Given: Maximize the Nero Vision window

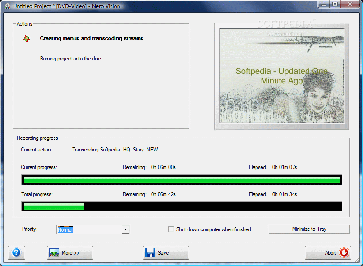Looking at the screenshot, I should click(x=335, y=5).
